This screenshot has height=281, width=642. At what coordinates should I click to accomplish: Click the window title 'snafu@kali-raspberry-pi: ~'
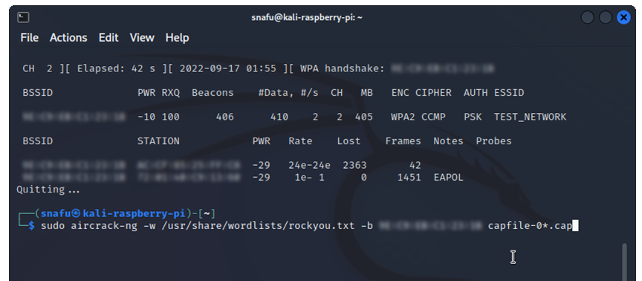307,18
